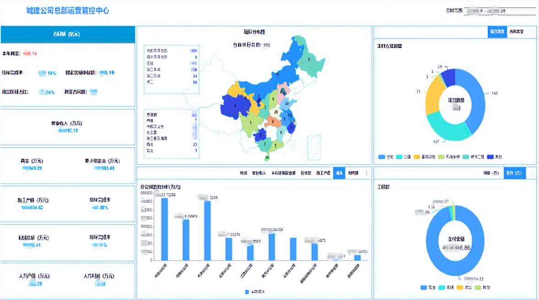Image resolution: width=539 pixels, height=300 pixels.
Task: Toggle the yellow 基础设施 legend item
Action: (422, 157)
